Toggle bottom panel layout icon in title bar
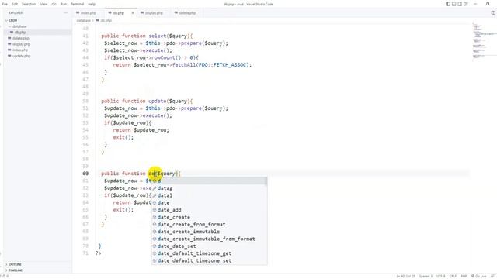 click(x=454, y=4)
